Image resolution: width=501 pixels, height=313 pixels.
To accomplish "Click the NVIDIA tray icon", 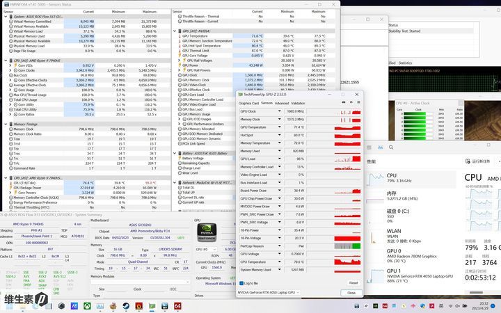I will tap(376, 306).
